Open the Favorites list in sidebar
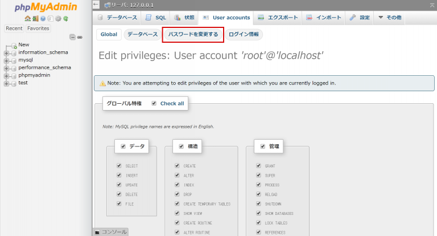This screenshot has width=437, height=236. coord(38,29)
